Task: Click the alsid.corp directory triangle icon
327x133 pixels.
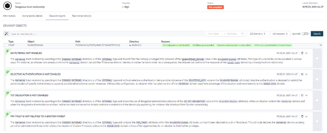Action: coord(130,45)
